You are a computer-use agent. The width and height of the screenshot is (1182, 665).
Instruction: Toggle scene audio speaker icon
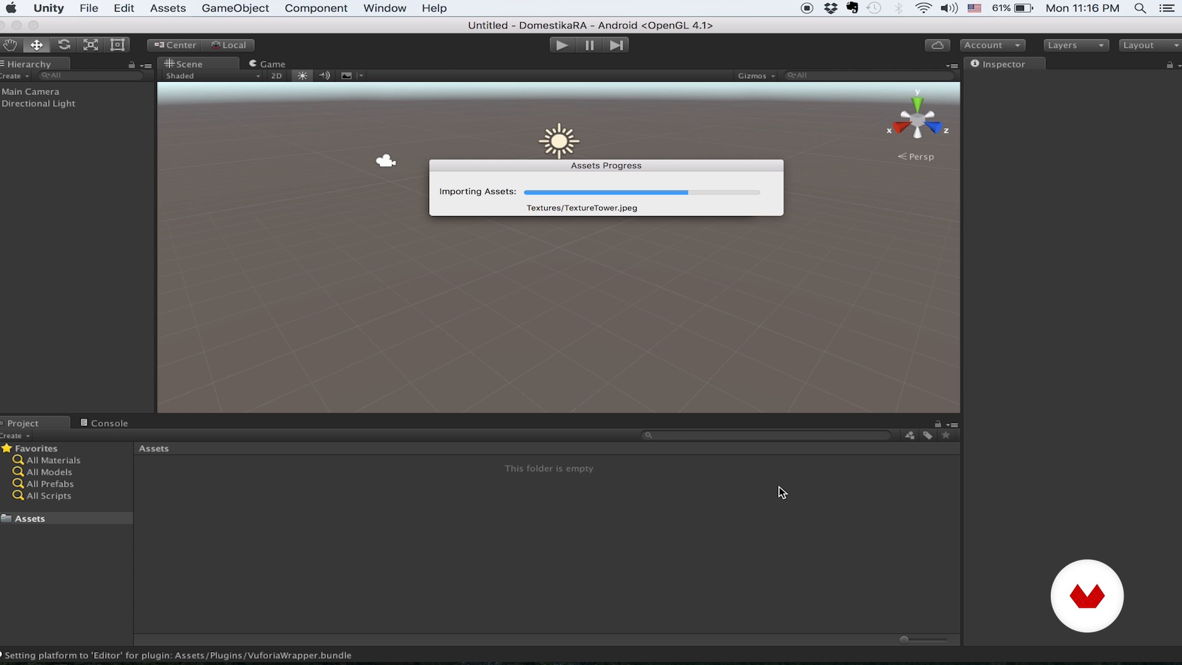coord(324,76)
